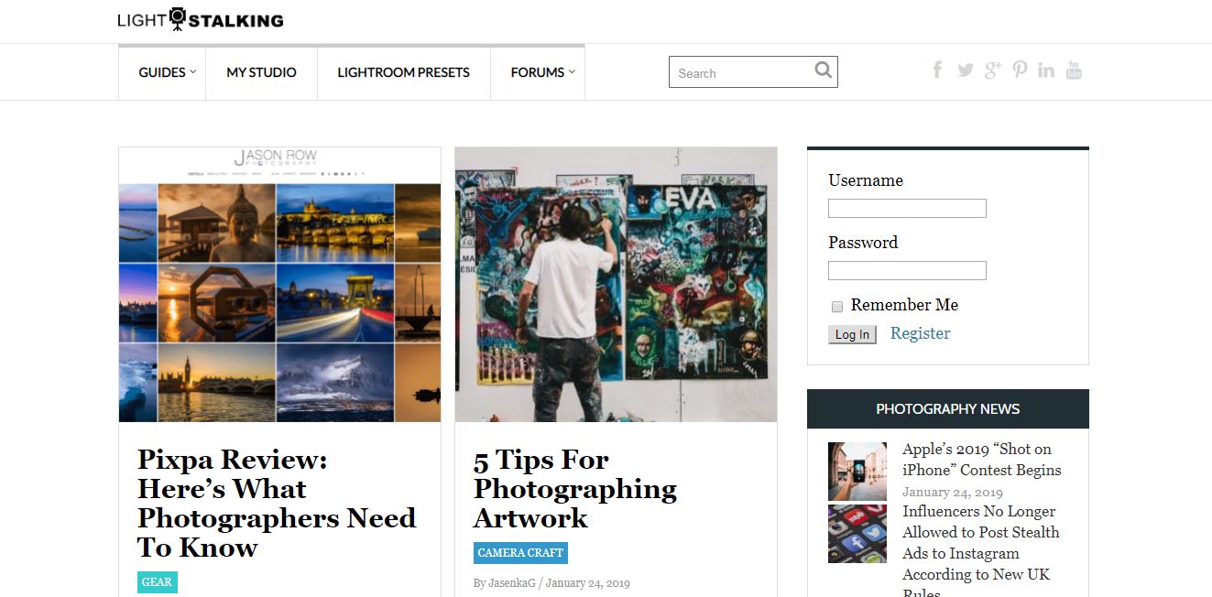Open the Lightroom Presets menu item
Viewport: 1212px width, 597px height.
coord(403,72)
